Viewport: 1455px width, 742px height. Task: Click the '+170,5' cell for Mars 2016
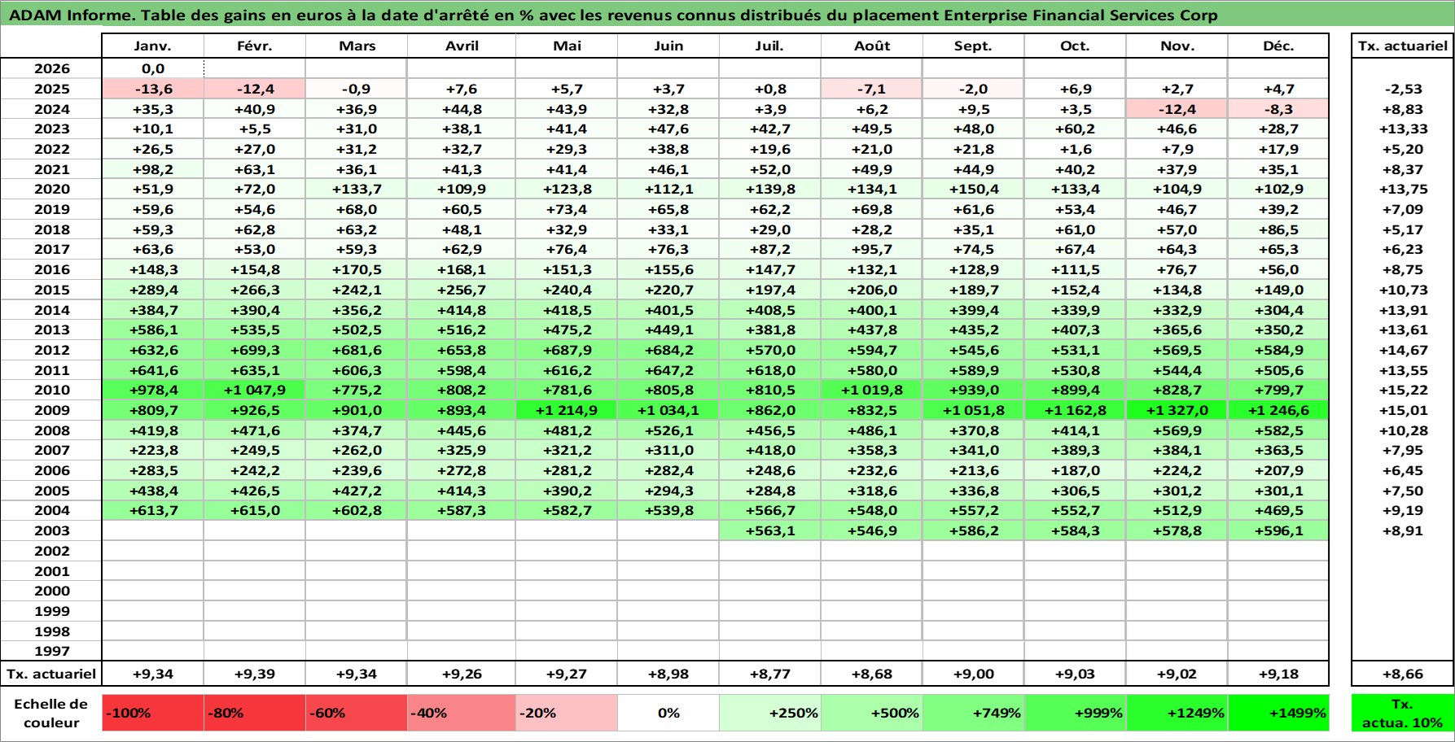click(357, 269)
